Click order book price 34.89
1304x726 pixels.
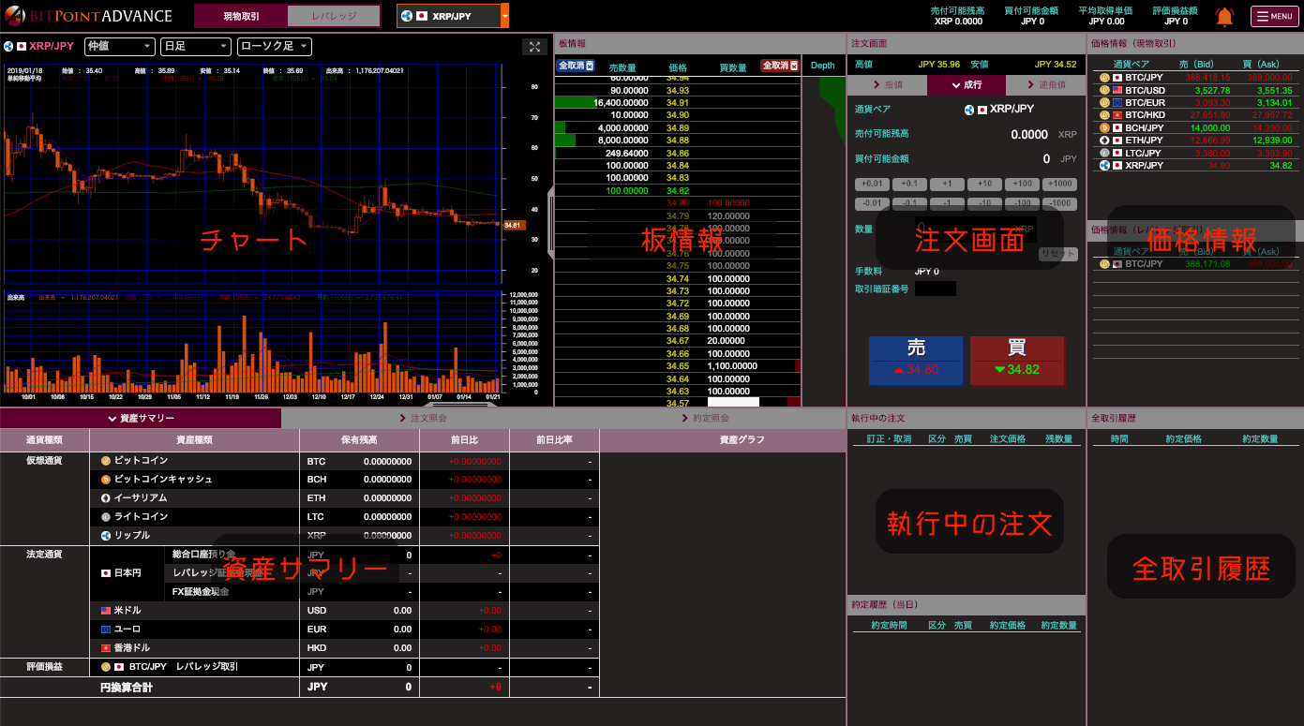click(678, 128)
